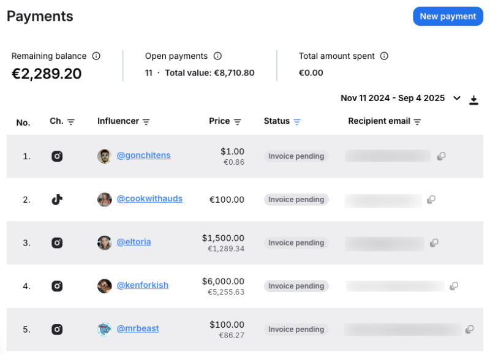490x354 pixels.
Task: Open @cookwithauds influencer profile link
Action: (x=149, y=199)
